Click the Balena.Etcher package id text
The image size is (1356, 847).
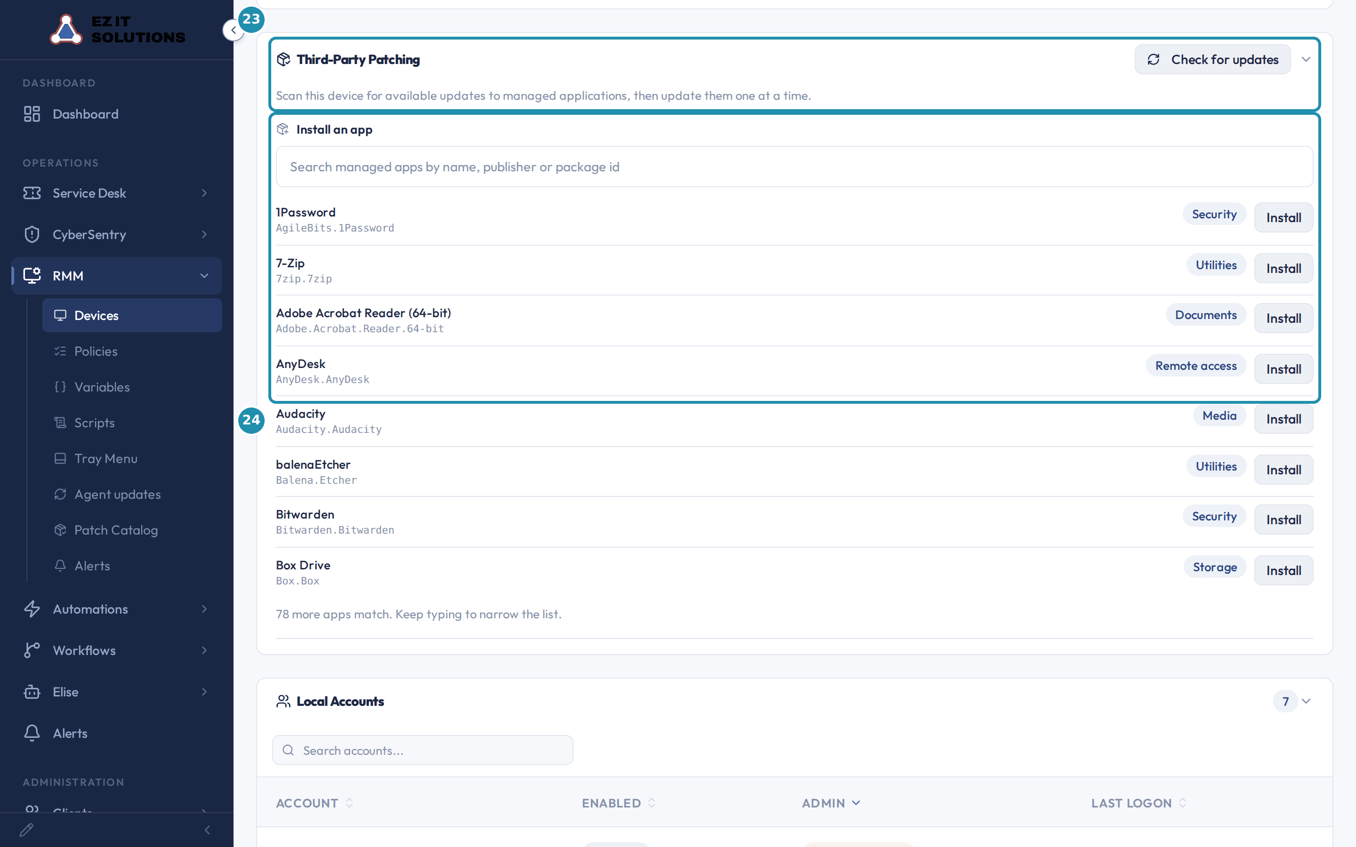(316, 480)
